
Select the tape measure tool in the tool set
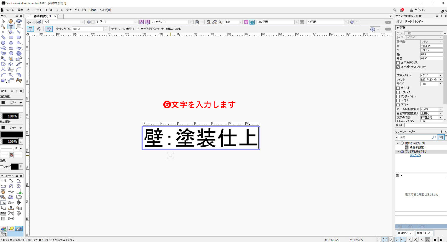pyautogui.click(x=3, y=197)
